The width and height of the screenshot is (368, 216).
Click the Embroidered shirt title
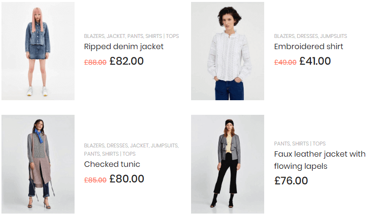click(x=309, y=47)
